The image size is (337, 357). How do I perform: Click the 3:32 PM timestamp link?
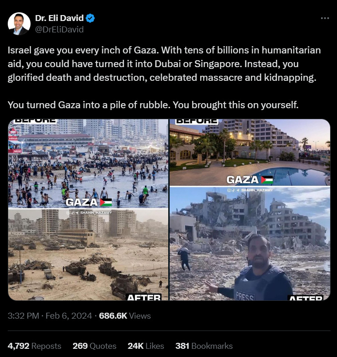tap(23, 316)
